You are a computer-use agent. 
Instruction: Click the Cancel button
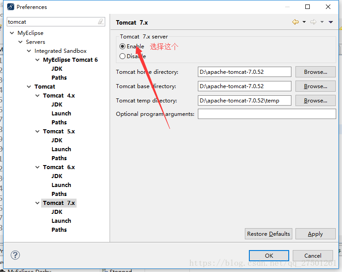313,255
